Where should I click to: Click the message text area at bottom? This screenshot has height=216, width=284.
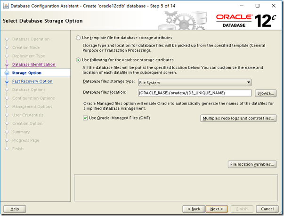(176, 188)
